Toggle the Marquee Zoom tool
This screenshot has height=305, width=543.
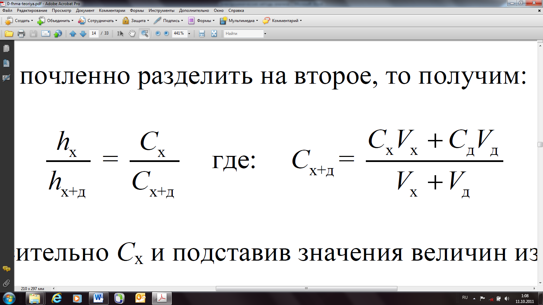click(145, 34)
